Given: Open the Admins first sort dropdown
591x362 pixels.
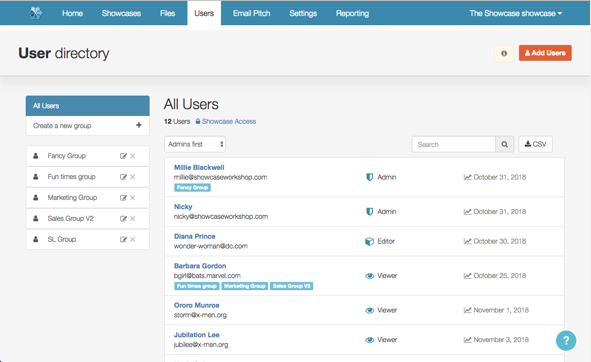Looking at the screenshot, I should click(x=195, y=144).
